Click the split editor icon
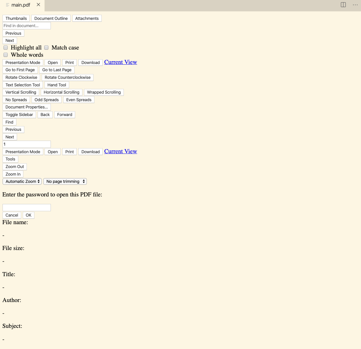The image size is (361, 349). click(x=343, y=5)
